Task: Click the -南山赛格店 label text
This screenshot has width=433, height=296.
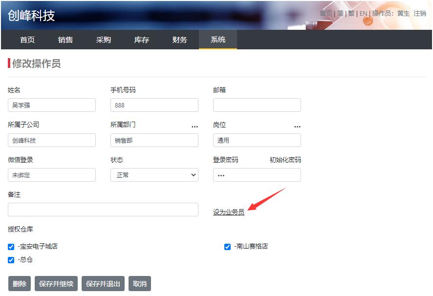Action: point(251,246)
